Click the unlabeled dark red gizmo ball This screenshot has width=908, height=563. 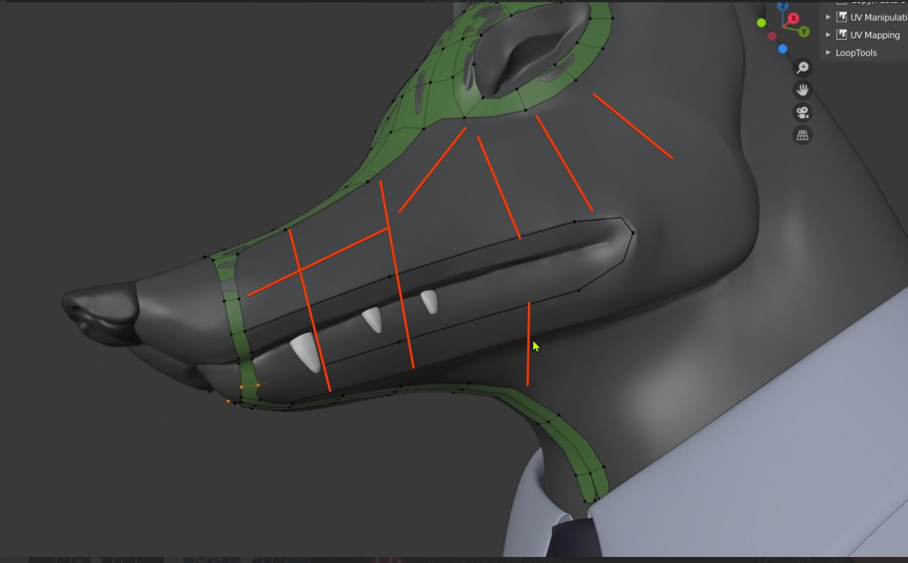click(772, 36)
